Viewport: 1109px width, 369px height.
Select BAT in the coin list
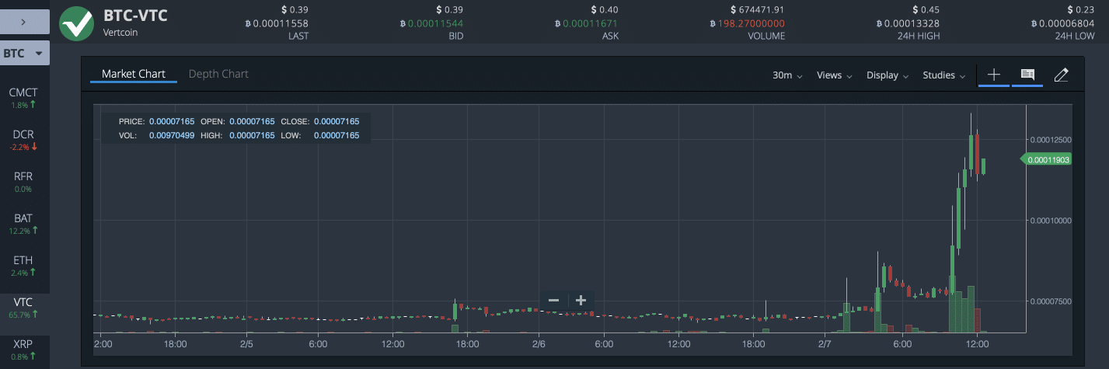(x=23, y=223)
